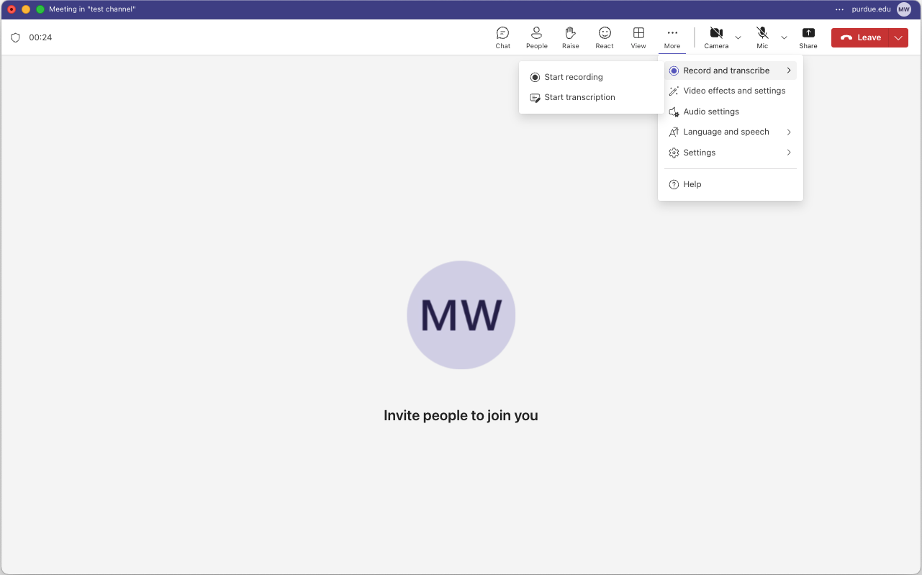Raise your hand in the meeting

click(x=570, y=37)
